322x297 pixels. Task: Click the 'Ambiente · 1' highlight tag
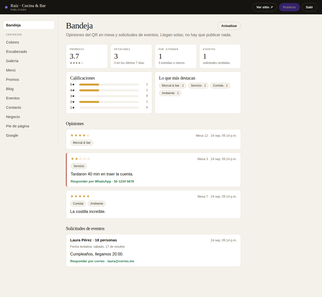click(x=170, y=93)
